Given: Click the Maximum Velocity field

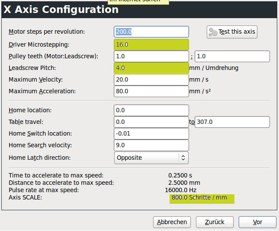Looking at the screenshot, I should pos(151,80).
